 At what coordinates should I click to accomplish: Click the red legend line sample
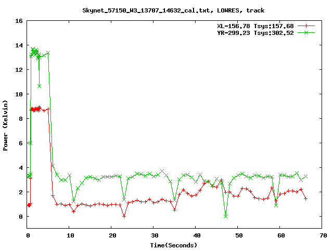tap(306, 26)
